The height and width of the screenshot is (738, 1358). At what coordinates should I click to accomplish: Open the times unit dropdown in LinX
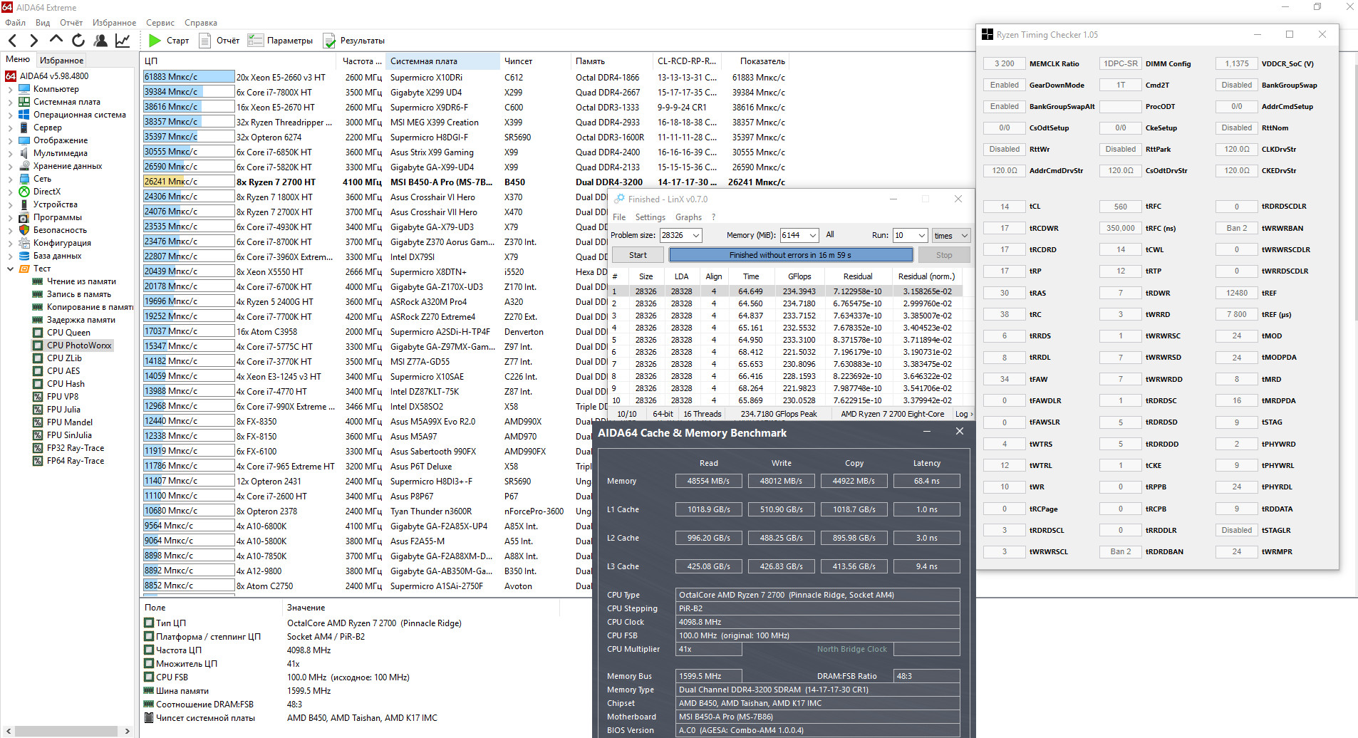coord(951,235)
